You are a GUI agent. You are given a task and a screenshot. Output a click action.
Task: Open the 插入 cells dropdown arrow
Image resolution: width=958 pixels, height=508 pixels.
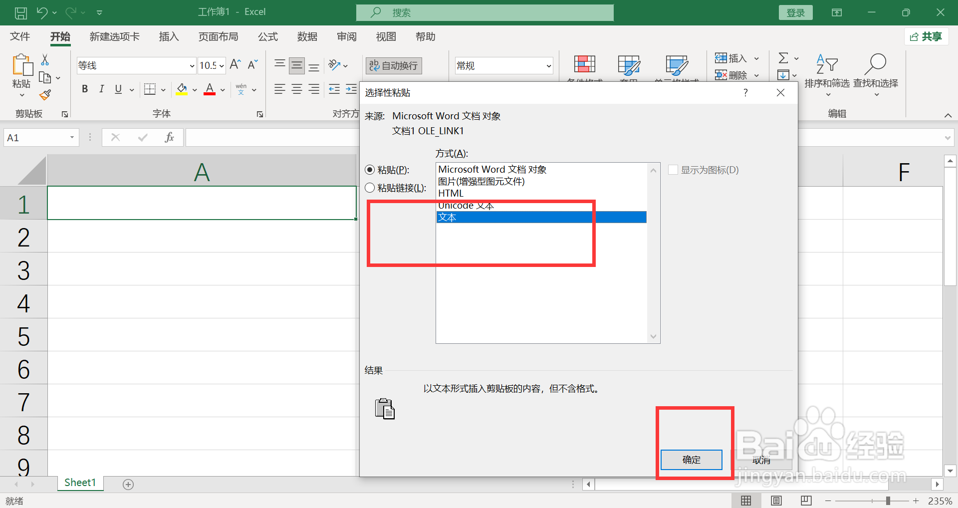[756, 58]
